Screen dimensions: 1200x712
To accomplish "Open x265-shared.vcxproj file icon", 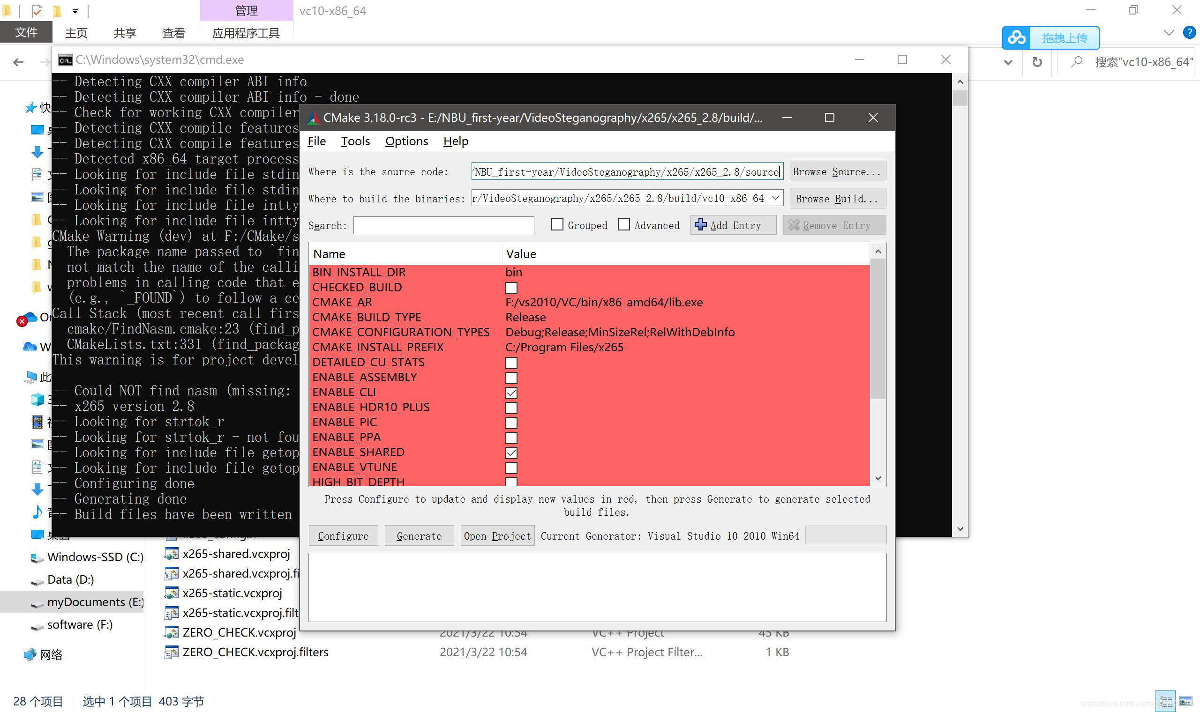I will pyautogui.click(x=172, y=554).
